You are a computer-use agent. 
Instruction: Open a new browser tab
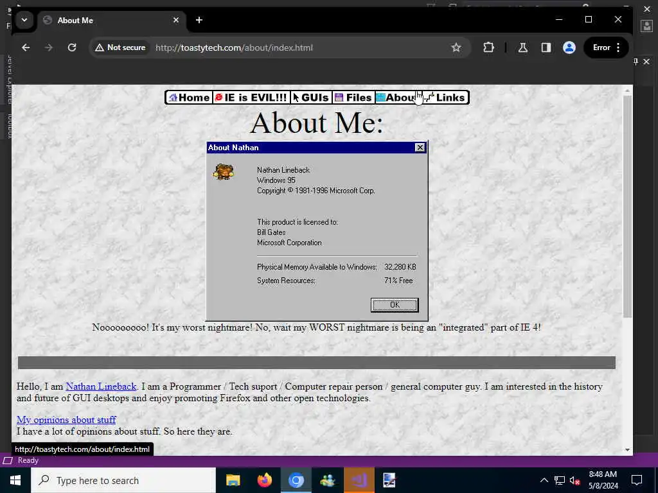tap(199, 20)
